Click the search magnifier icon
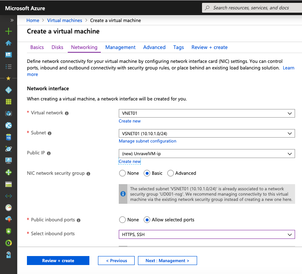This screenshot has height=274, width=302. point(207,8)
